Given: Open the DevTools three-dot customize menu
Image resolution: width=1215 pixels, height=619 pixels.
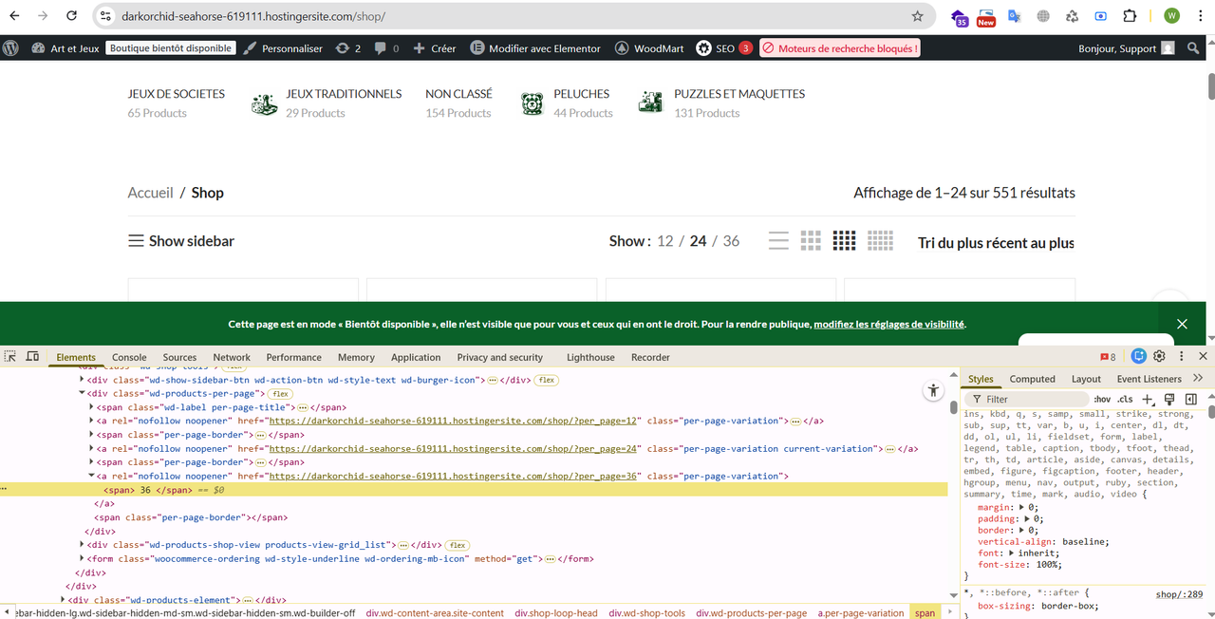Looking at the screenshot, I should click(1182, 357).
